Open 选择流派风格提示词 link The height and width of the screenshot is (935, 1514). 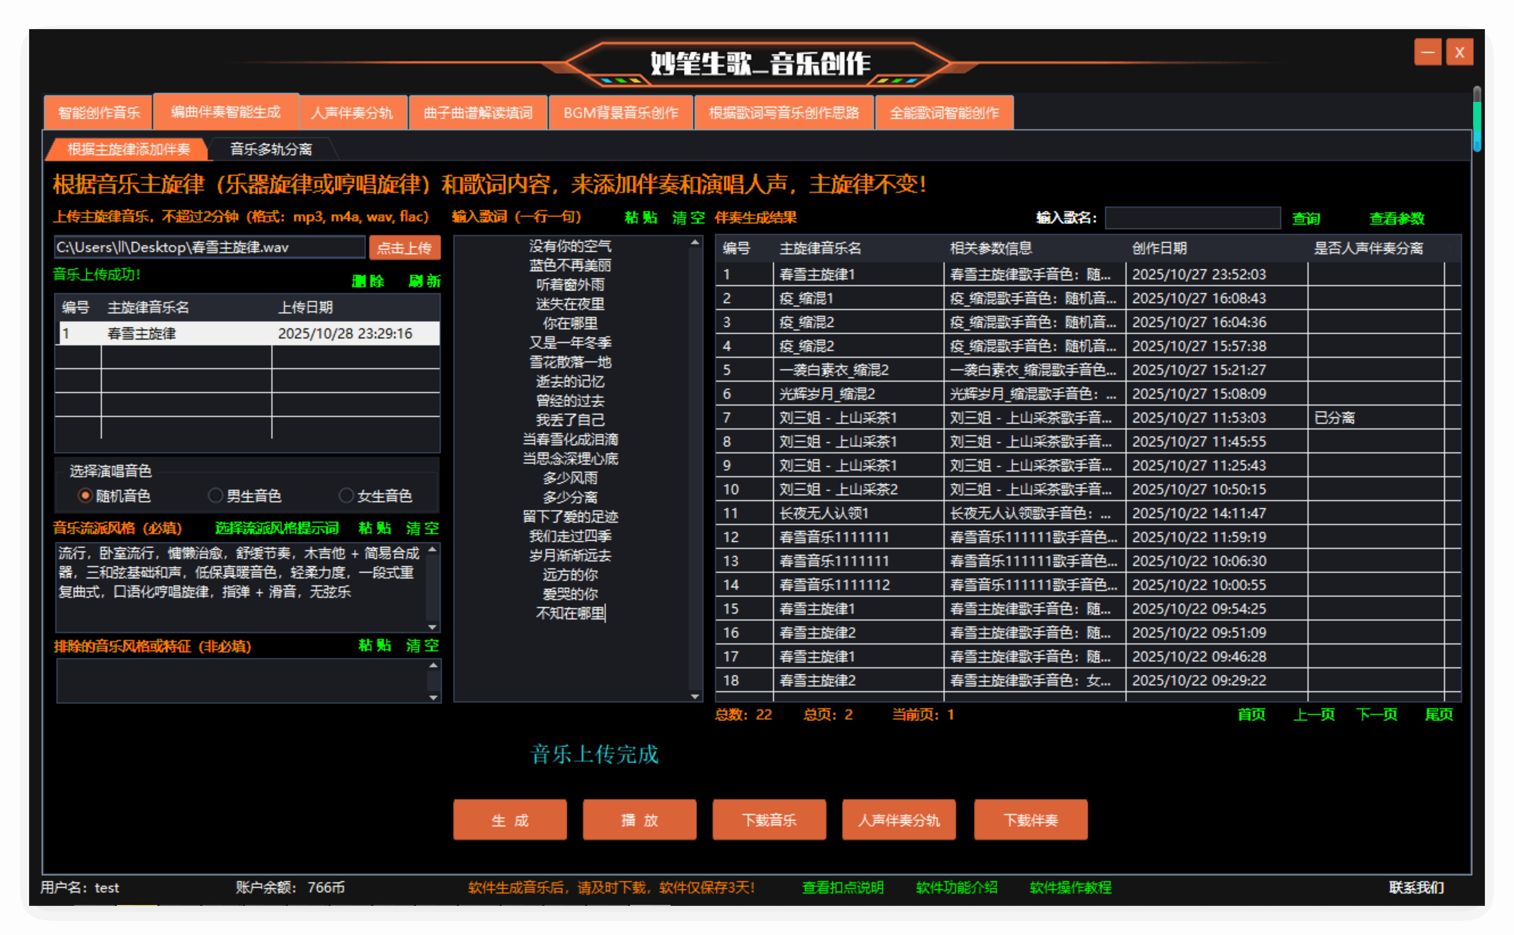[x=276, y=528]
